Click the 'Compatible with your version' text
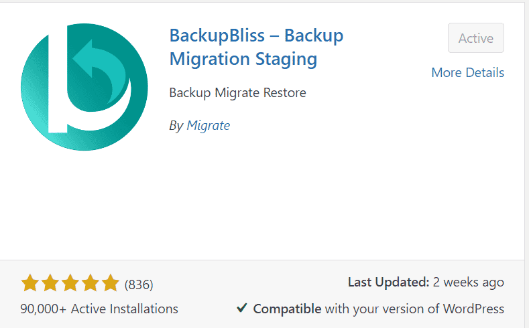Screen dimensions: 529x328 pos(379,309)
